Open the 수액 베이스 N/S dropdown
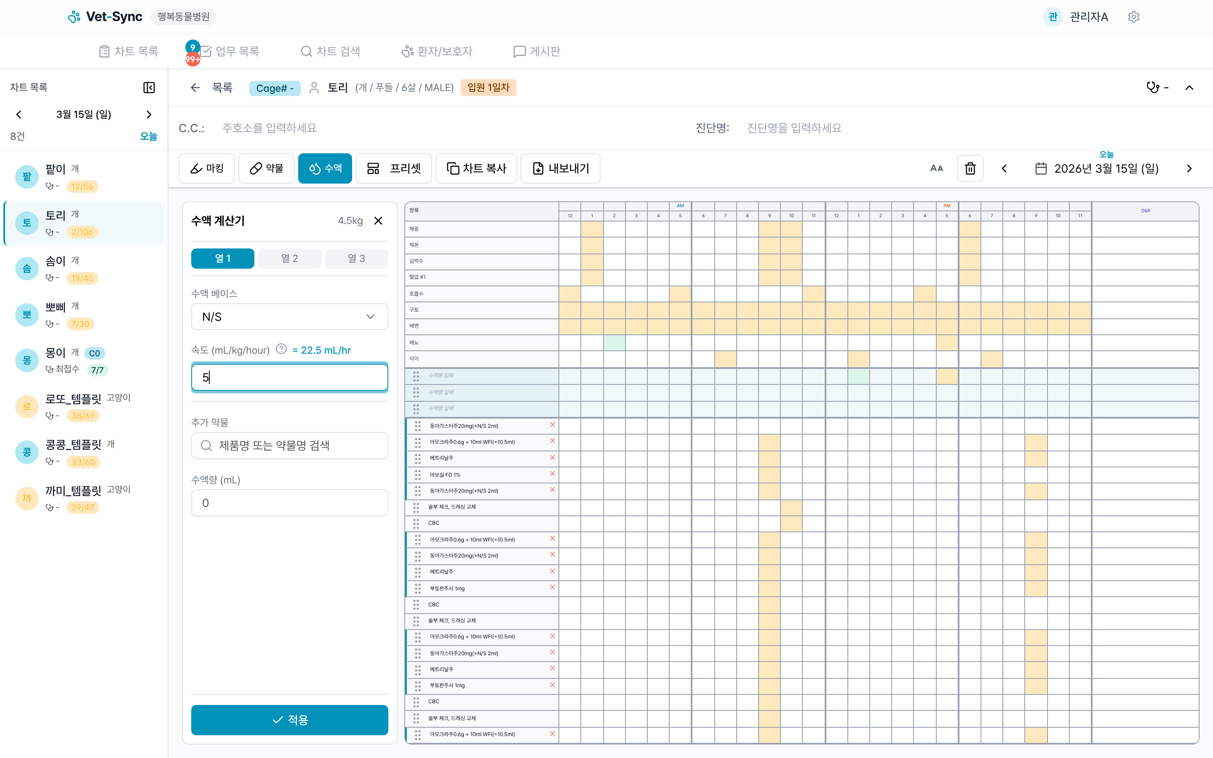This screenshot has height=758, width=1213. coord(289,317)
